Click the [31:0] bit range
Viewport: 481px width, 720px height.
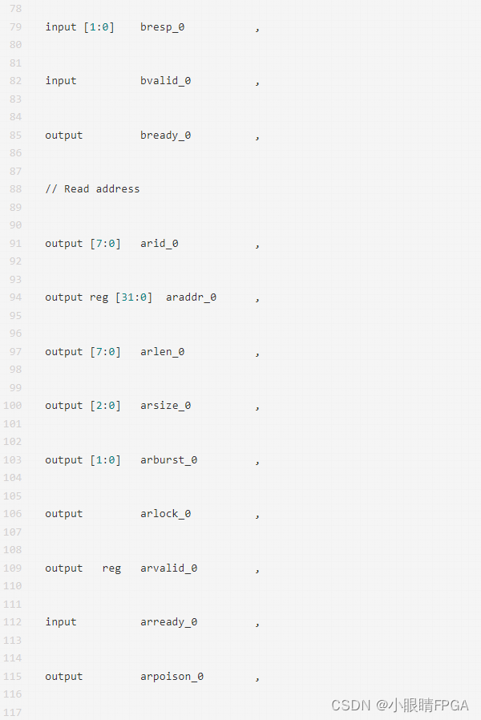point(133,297)
